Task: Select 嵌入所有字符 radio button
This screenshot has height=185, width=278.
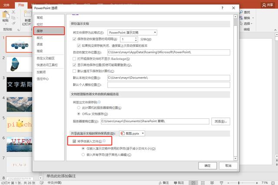Action: click(x=83, y=155)
